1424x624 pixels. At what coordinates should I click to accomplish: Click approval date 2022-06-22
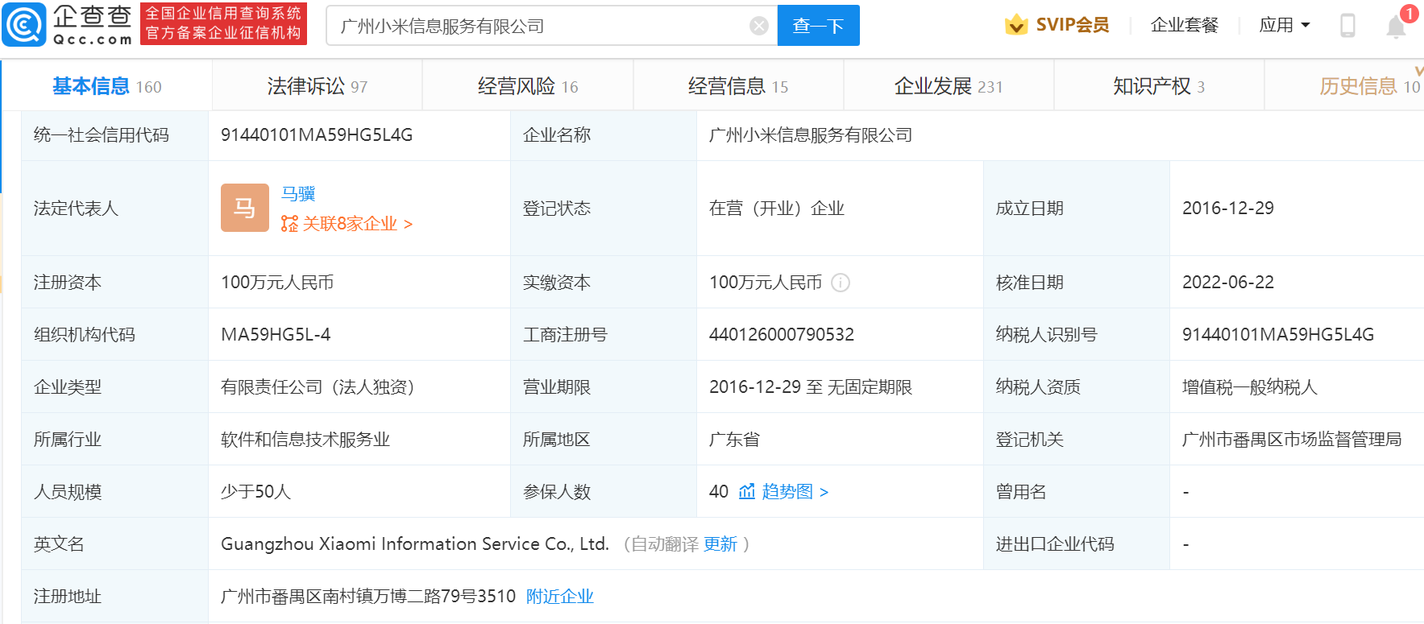click(x=1228, y=283)
